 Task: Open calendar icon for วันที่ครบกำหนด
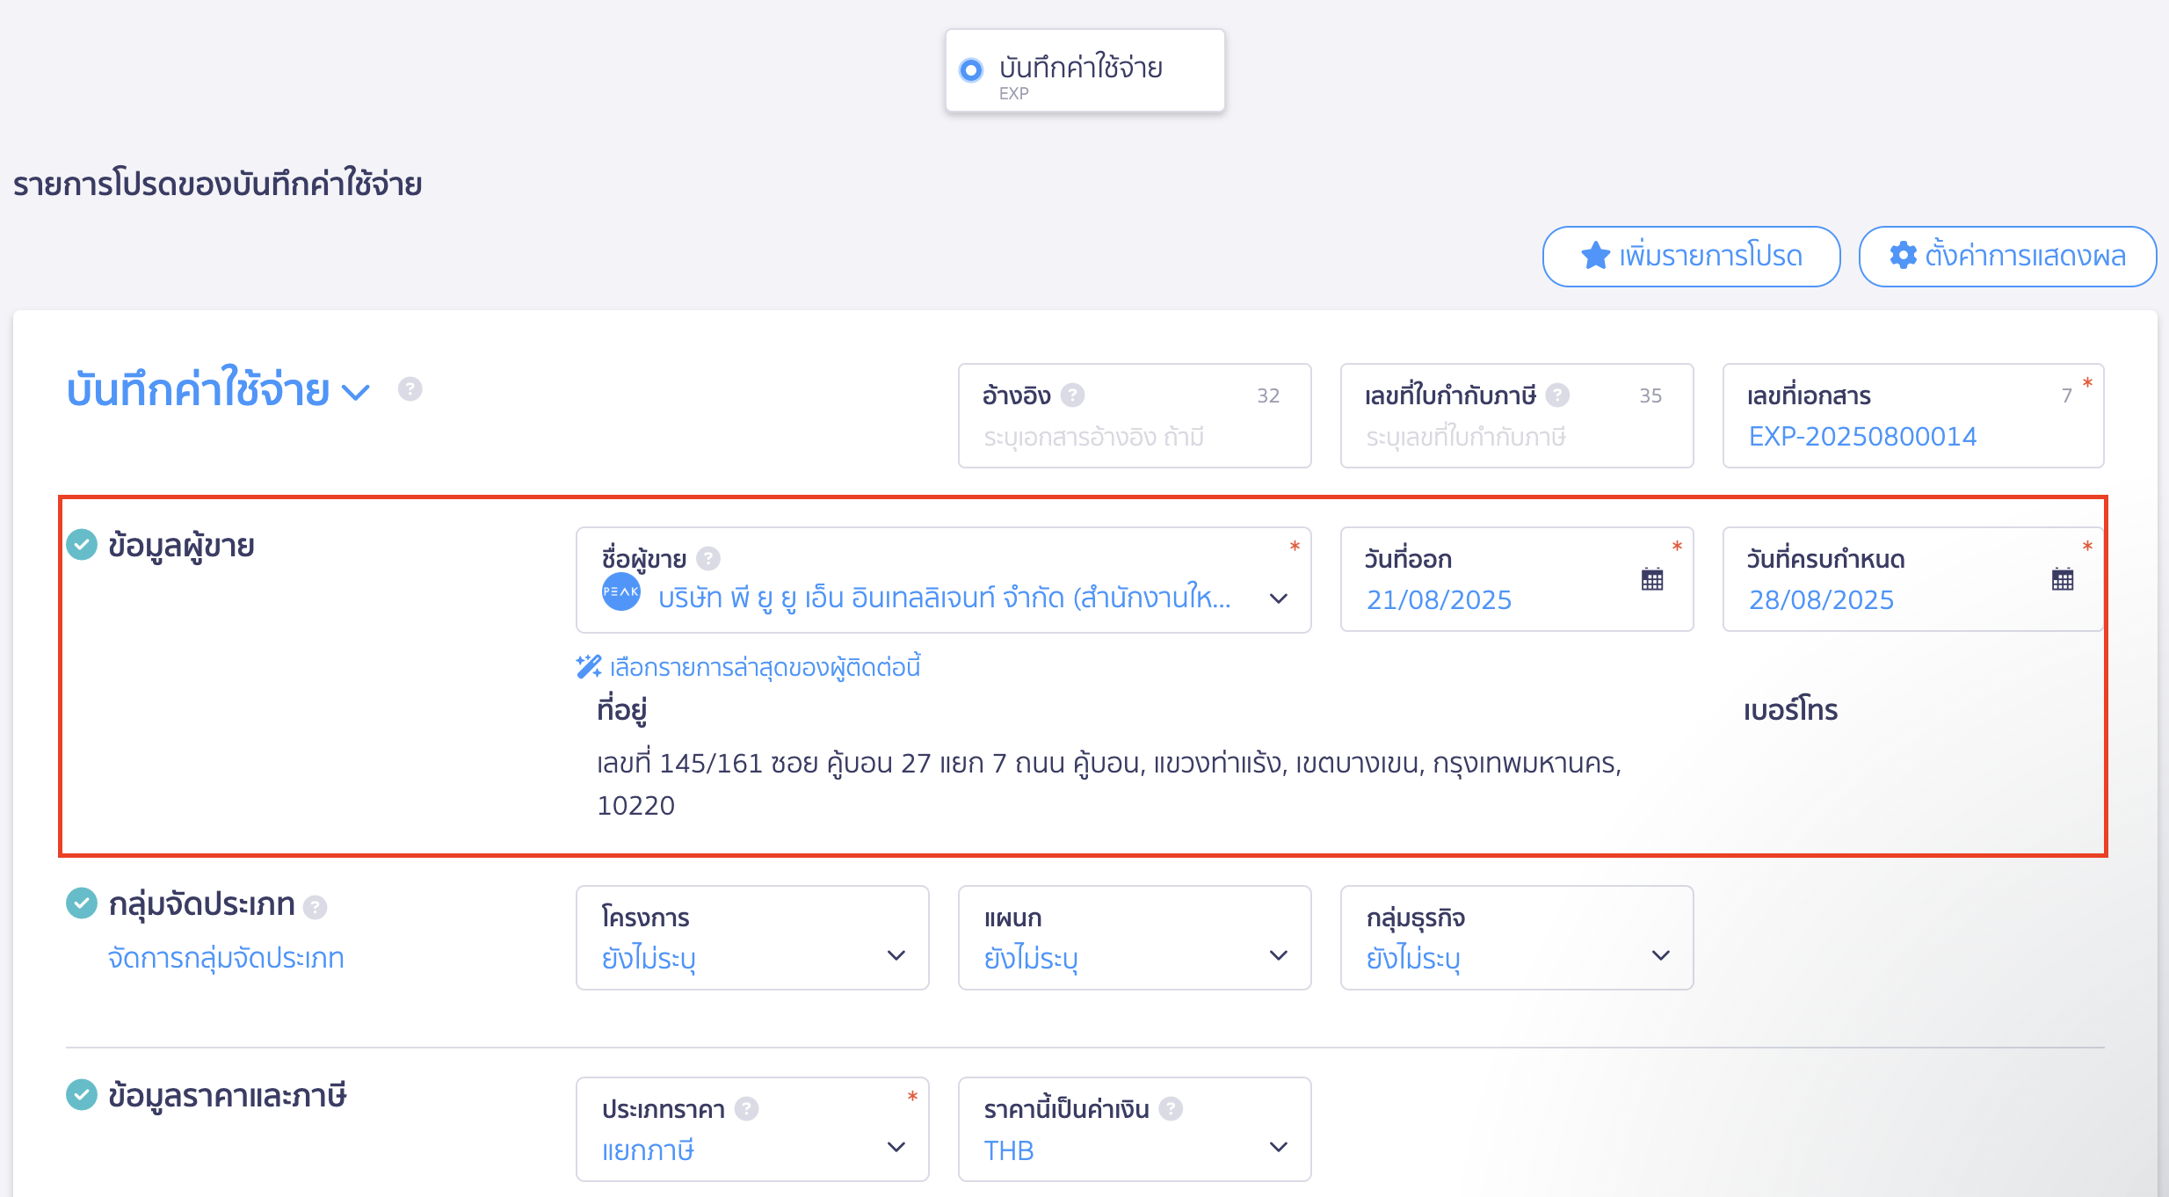click(x=2063, y=580)
